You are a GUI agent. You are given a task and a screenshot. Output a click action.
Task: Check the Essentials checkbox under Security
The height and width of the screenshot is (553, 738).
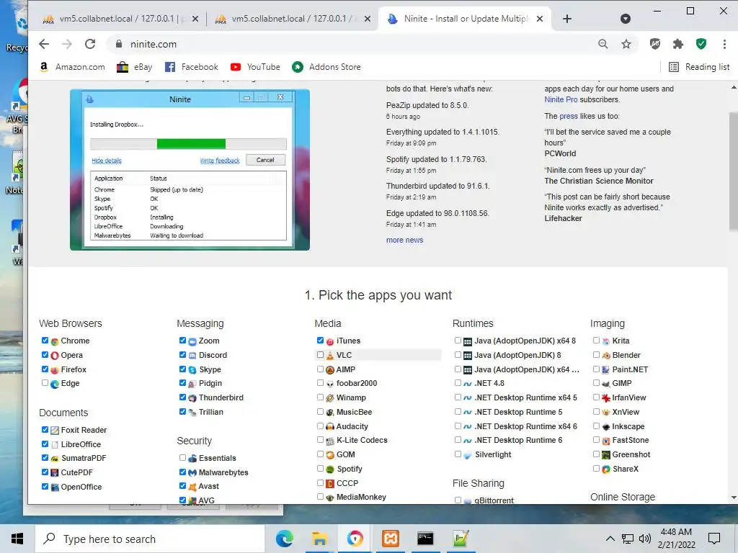(x=182, y=457)
